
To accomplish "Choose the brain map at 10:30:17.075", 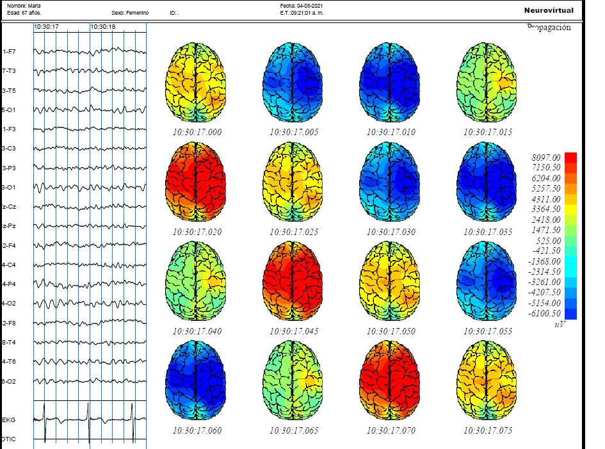I will tap(487, 380).
